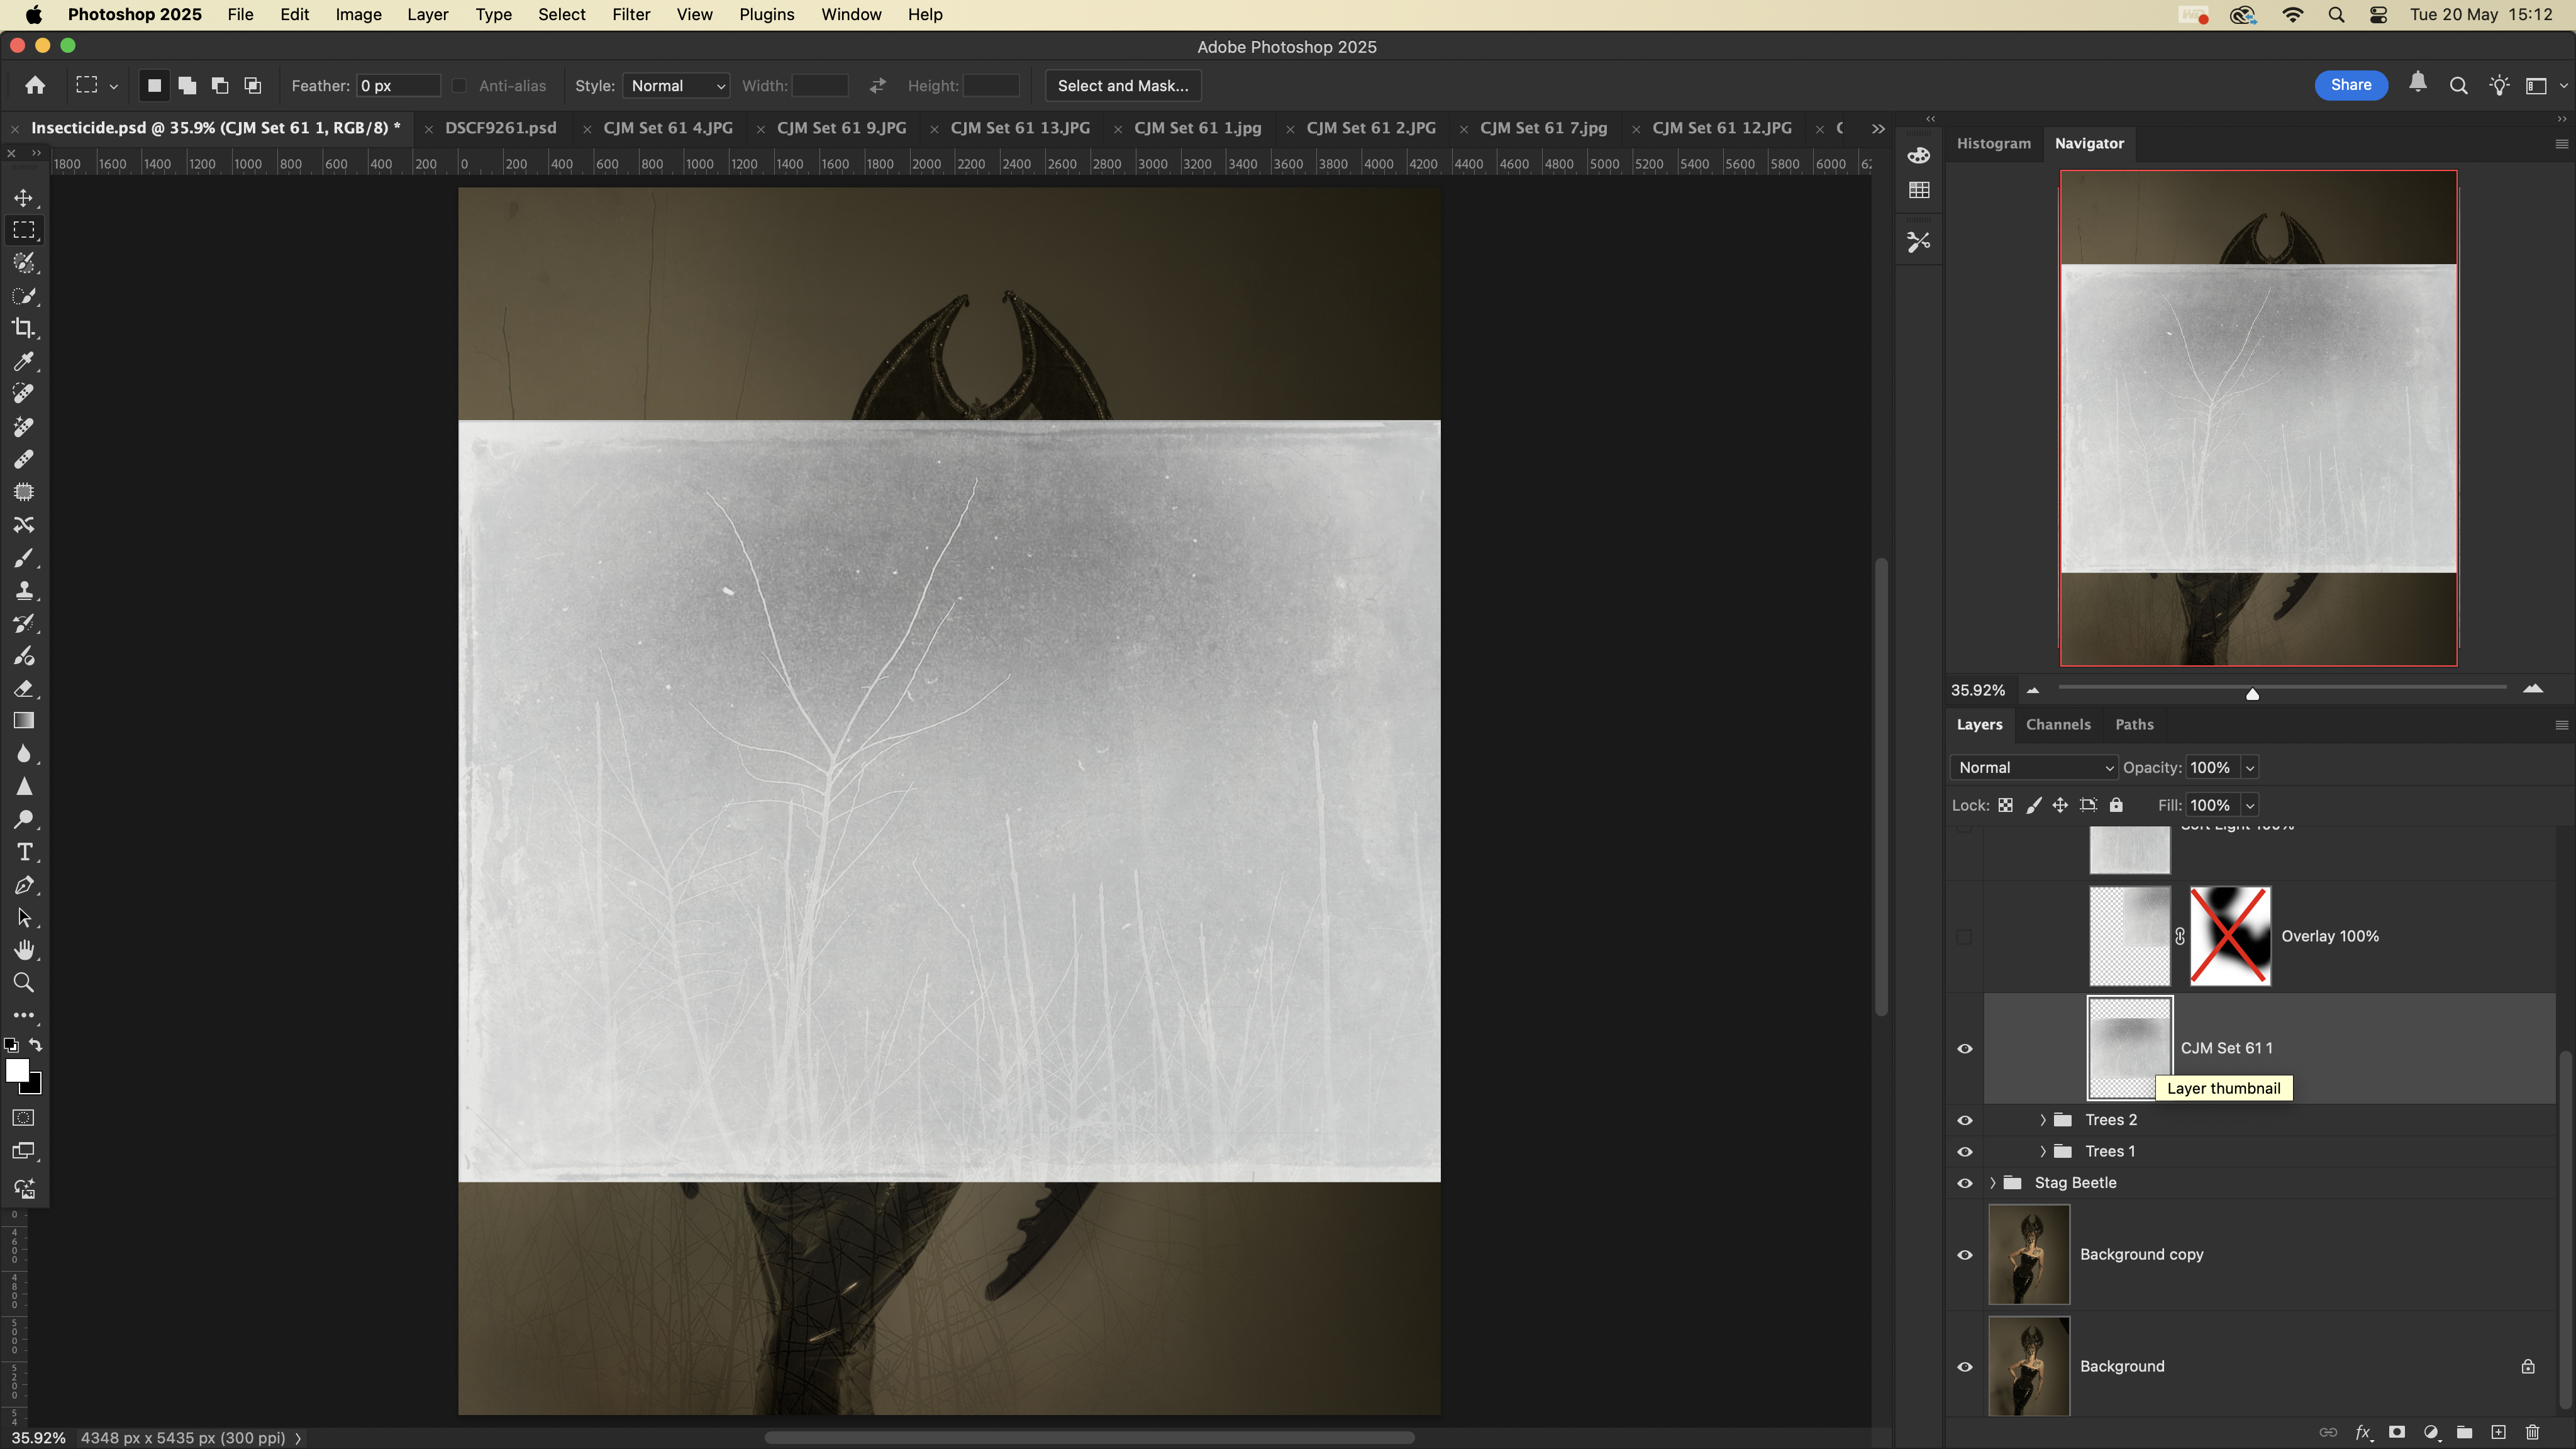The image size is (2576, 1449).
Task: Open the Discover lightbulb icon
Action: tap(2499, 85)
